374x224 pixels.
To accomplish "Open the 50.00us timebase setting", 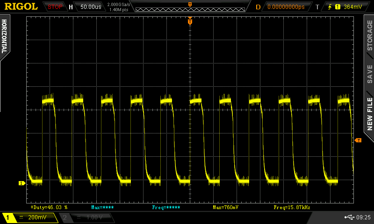I will pos(91,7).
